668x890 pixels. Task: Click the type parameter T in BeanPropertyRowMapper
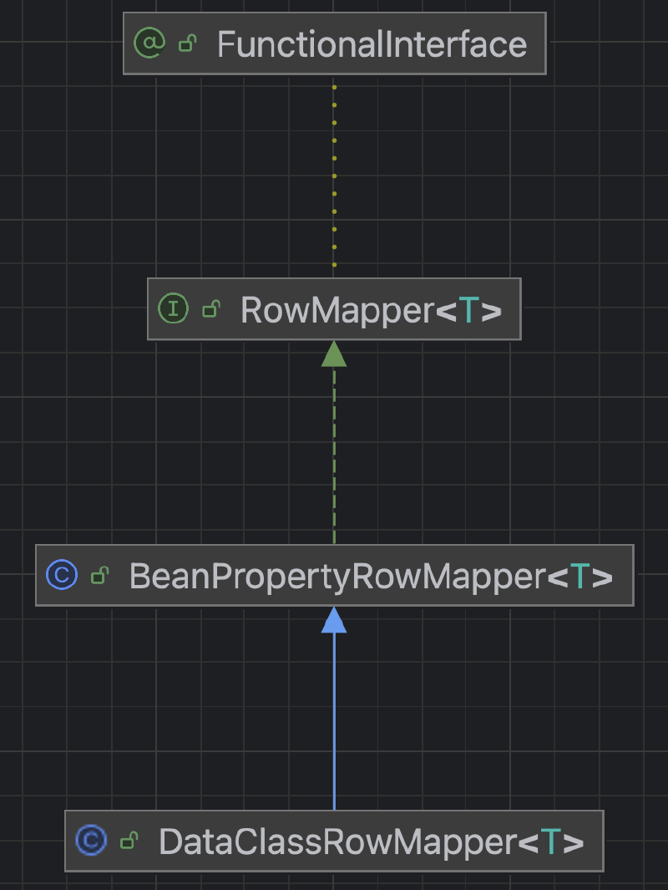click(579, 576)
